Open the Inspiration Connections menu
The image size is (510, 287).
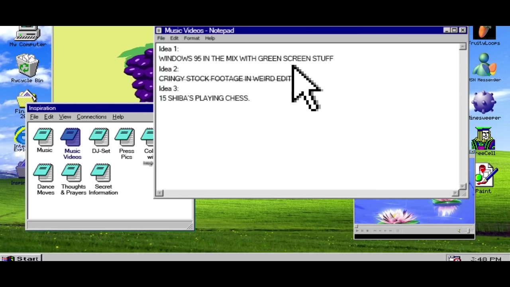click(92, 117)
